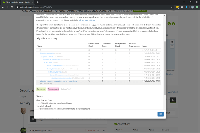200x133 pixels.
Task: Open map layers icon
Action: (x=172, y=42)
